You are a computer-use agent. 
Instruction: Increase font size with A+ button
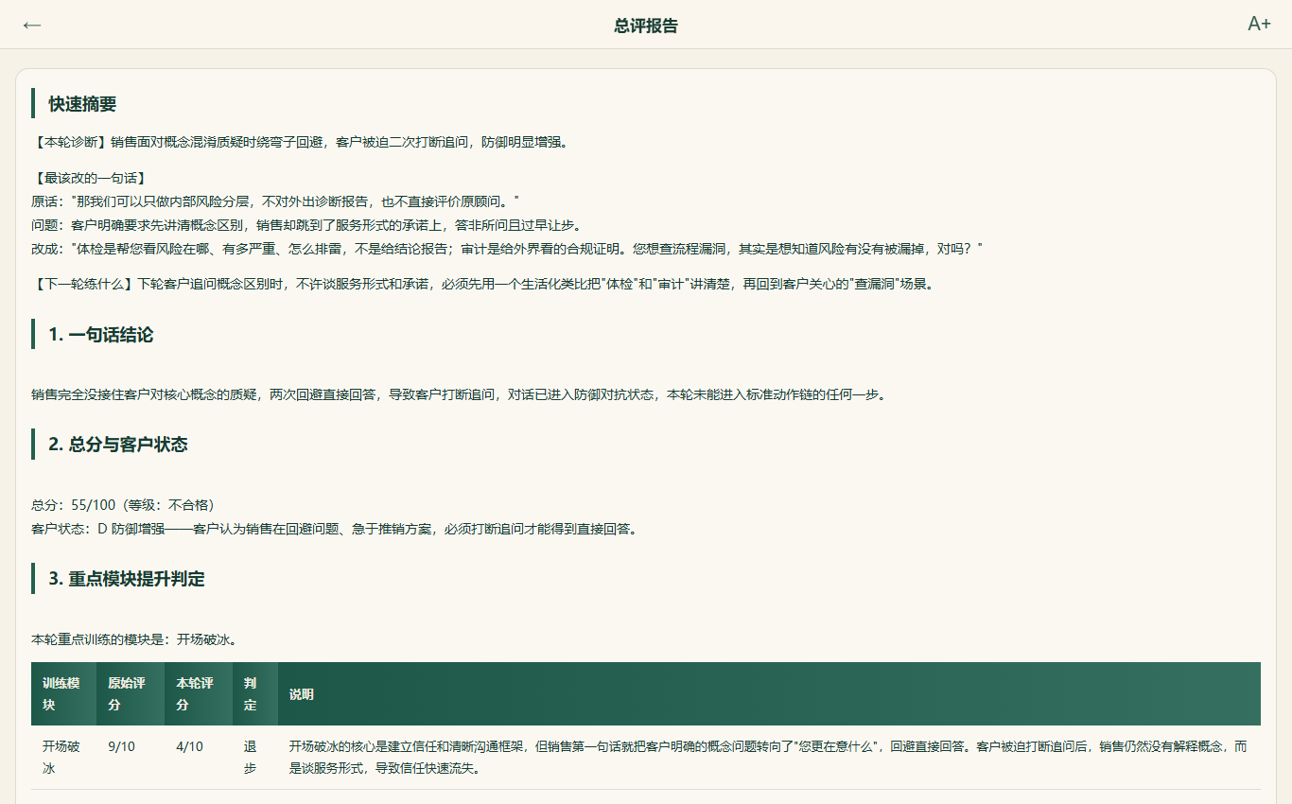click(1259, 25)
